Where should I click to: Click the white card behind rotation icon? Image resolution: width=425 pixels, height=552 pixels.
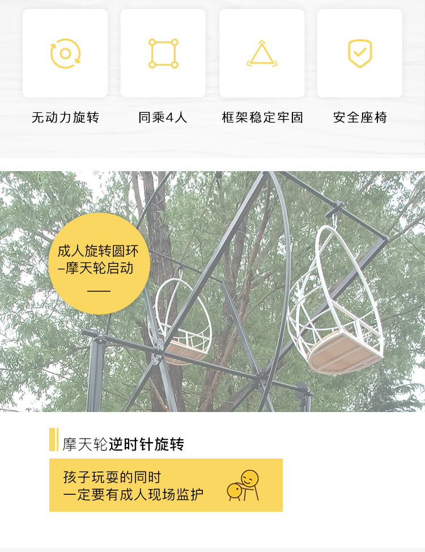click(x=65, y=53)
